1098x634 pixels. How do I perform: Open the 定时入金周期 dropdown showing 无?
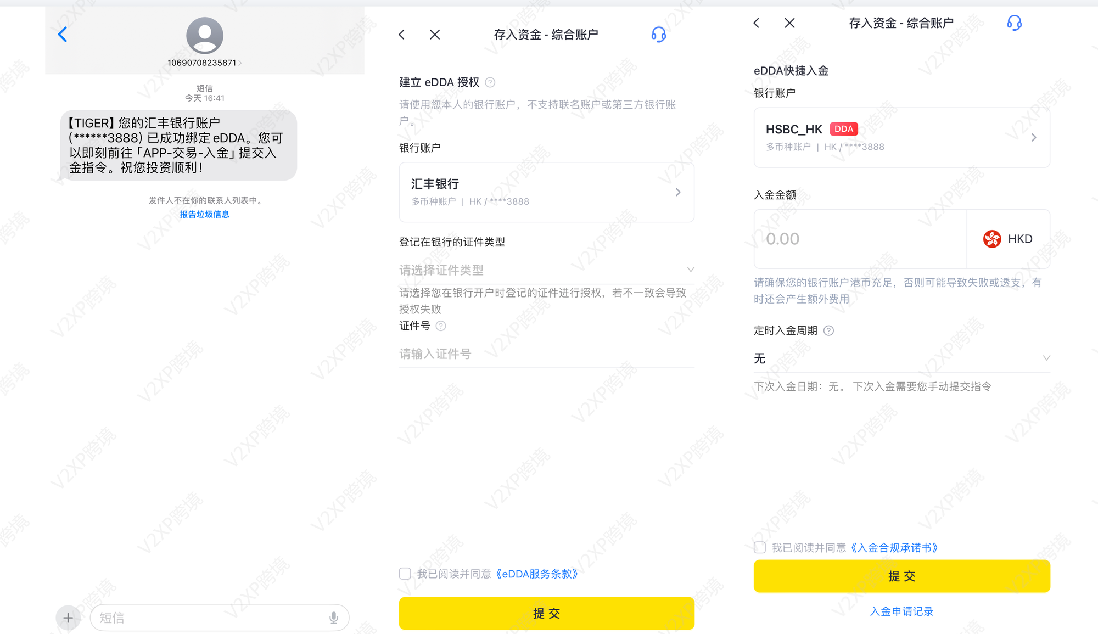(x=901, y=358)
